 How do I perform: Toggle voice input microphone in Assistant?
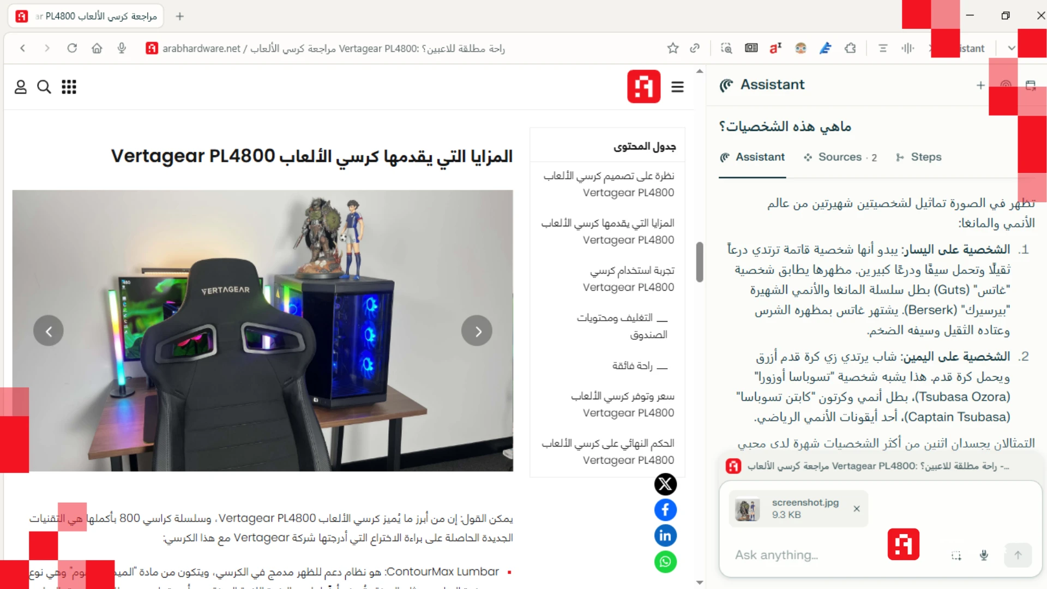coord(984,555)
